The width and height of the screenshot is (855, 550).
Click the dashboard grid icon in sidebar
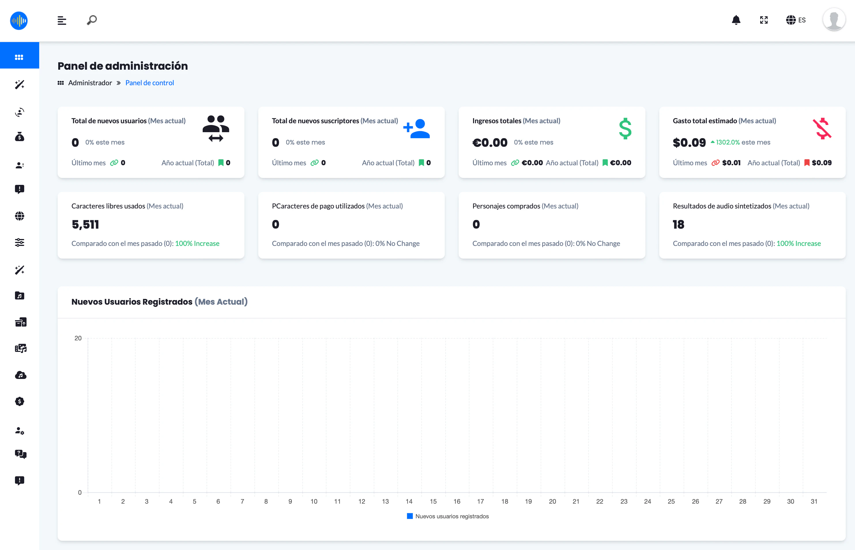tap(19, 57)
